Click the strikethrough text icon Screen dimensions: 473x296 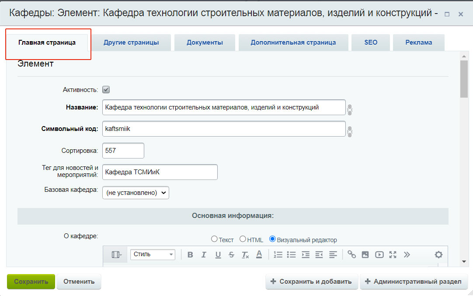pos(231,254)
